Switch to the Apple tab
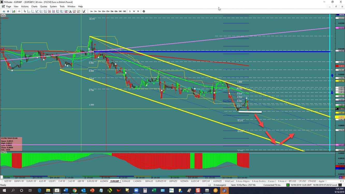The image size is (345, 194). click(x=321, y=181)
